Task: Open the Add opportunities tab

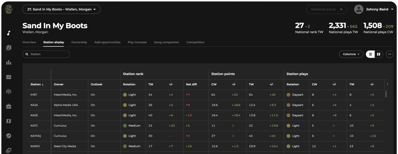Action: [107, 42]
